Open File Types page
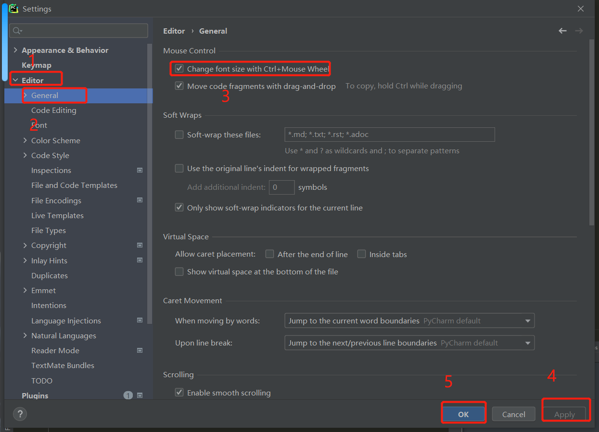Image resolution: width=599 pixels, height=432 pixels. (49, 230)
